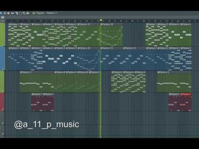Select the Slice tool icon
The image size is (199, 149).
(17, 13)
